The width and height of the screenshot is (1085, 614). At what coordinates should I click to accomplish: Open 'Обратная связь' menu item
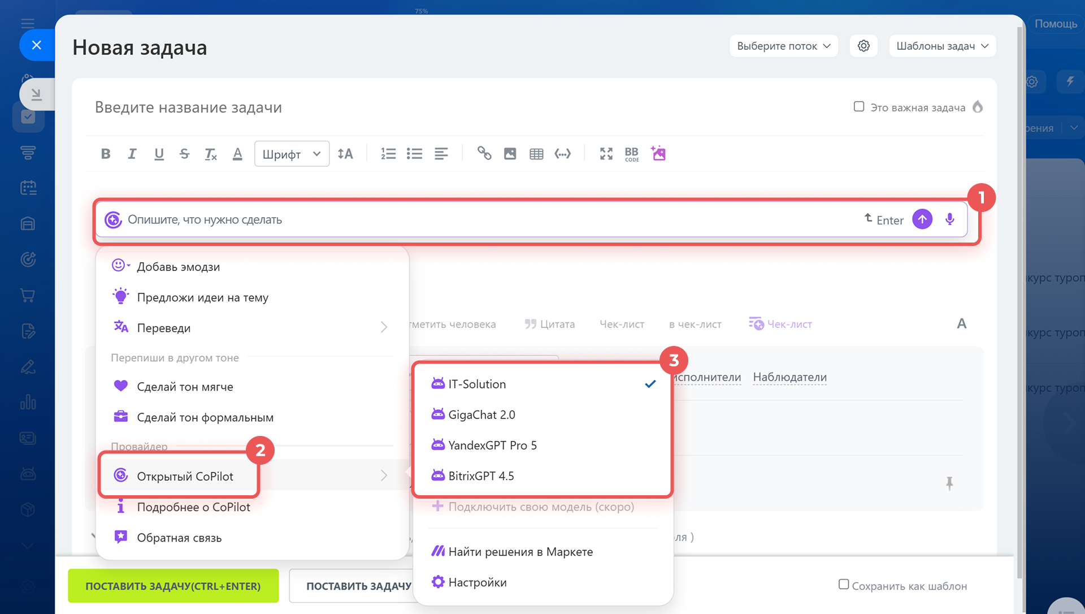(252, 537)
